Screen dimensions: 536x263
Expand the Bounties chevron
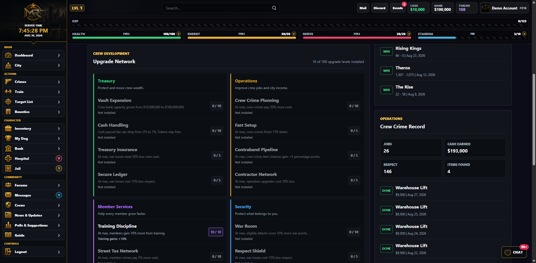pos(59,112)
